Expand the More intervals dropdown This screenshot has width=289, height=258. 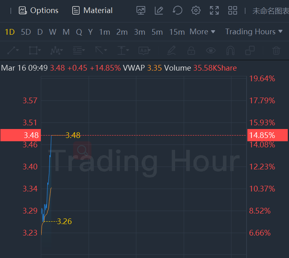point(202,32)
